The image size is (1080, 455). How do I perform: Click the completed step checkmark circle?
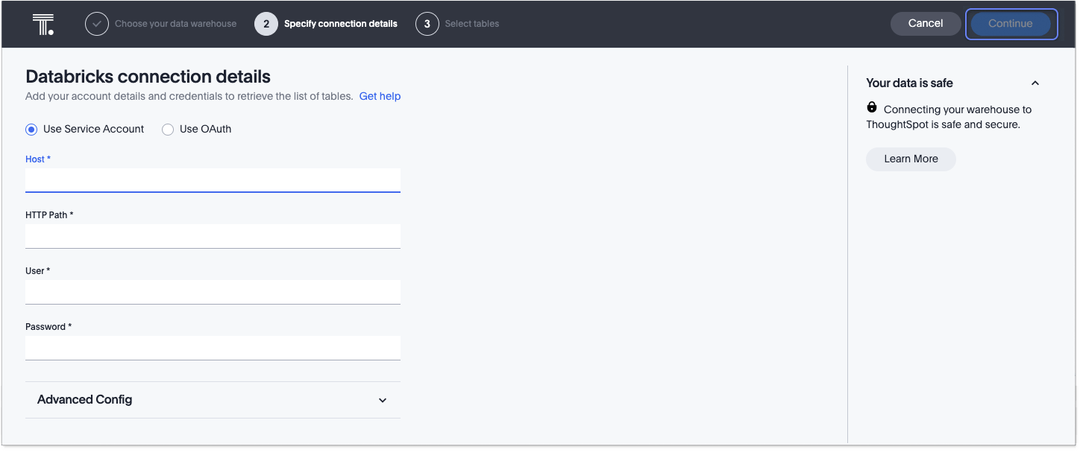[x=96, y=24]
